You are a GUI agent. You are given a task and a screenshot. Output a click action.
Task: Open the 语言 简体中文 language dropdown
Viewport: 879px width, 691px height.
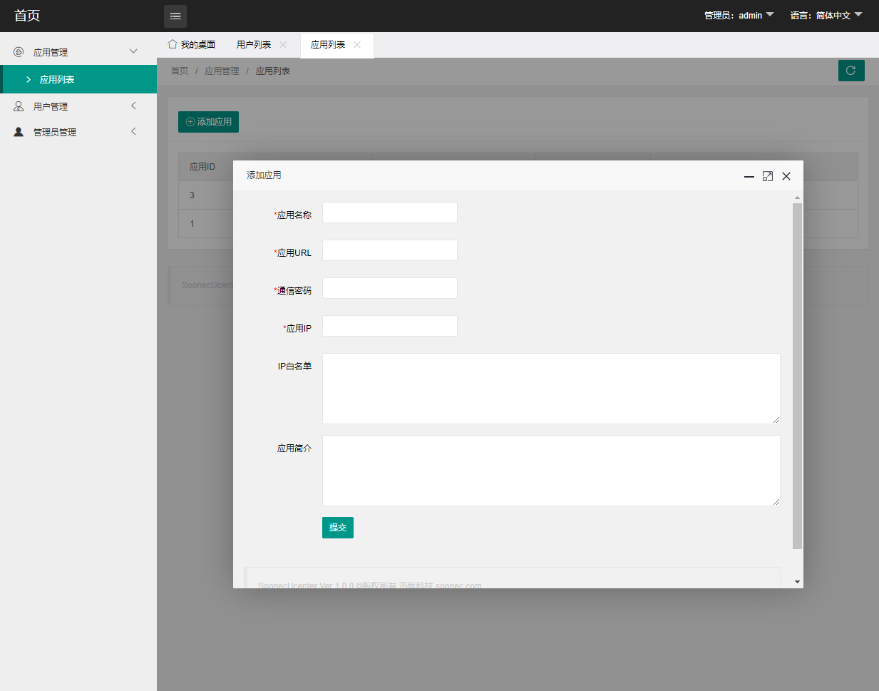[x=826, y=15]
